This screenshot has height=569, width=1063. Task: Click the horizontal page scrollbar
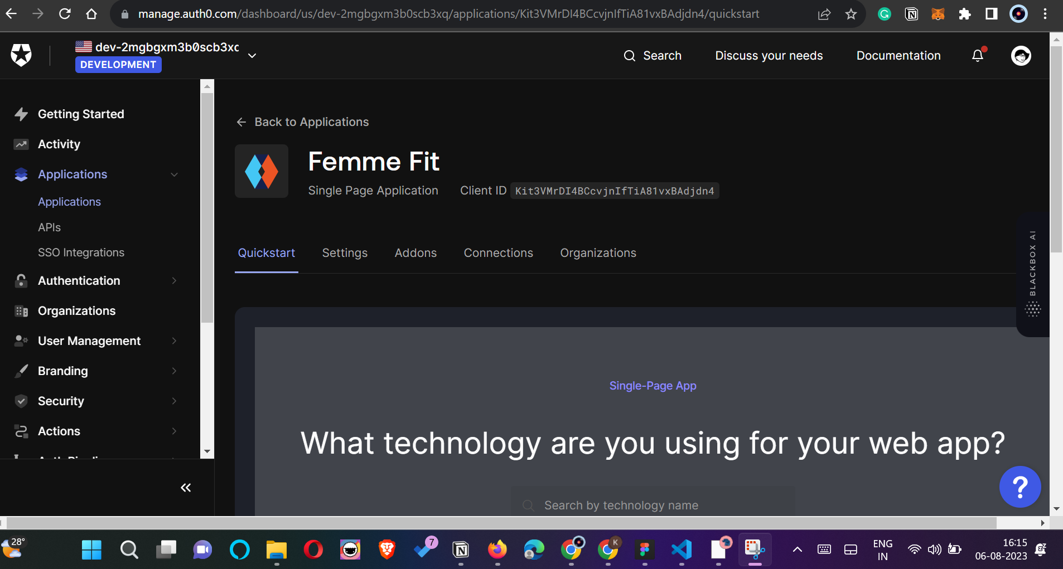coord(501,523)
